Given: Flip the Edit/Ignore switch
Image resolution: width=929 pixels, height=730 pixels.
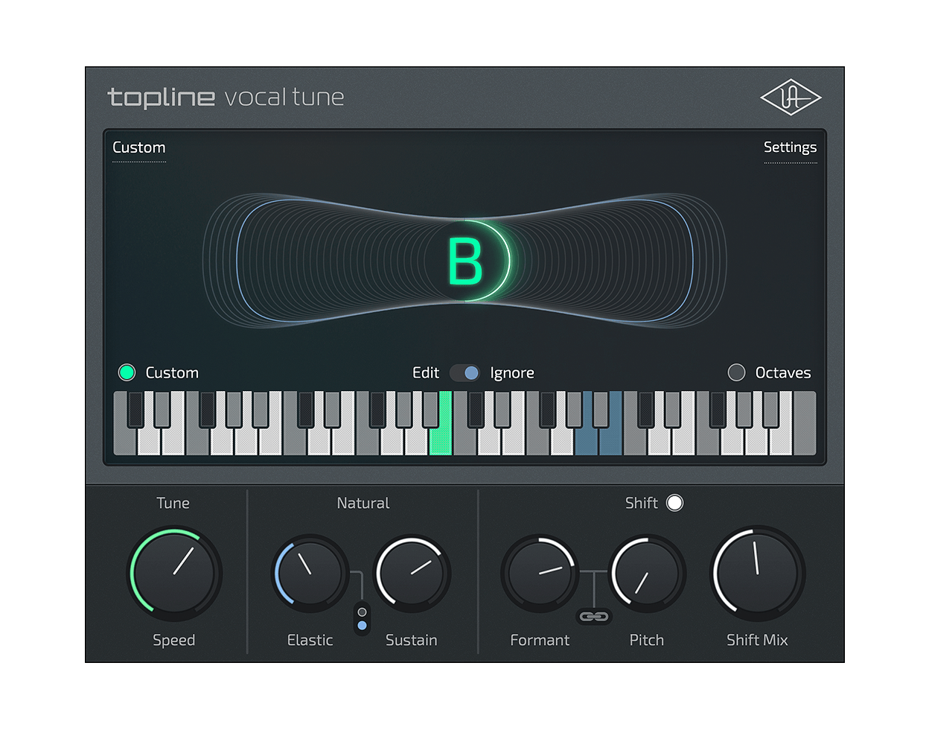Looking at the screenshot, I should (x=465, y=372).
